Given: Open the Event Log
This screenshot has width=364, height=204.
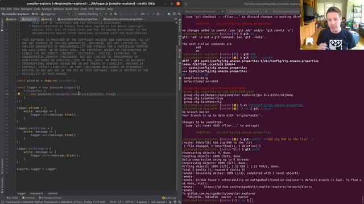Looking at the screenshot, I should tap(169, 198).
